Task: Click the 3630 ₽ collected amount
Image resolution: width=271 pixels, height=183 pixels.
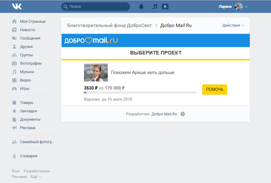Action: pyautogui.click(x=91, y=88)
